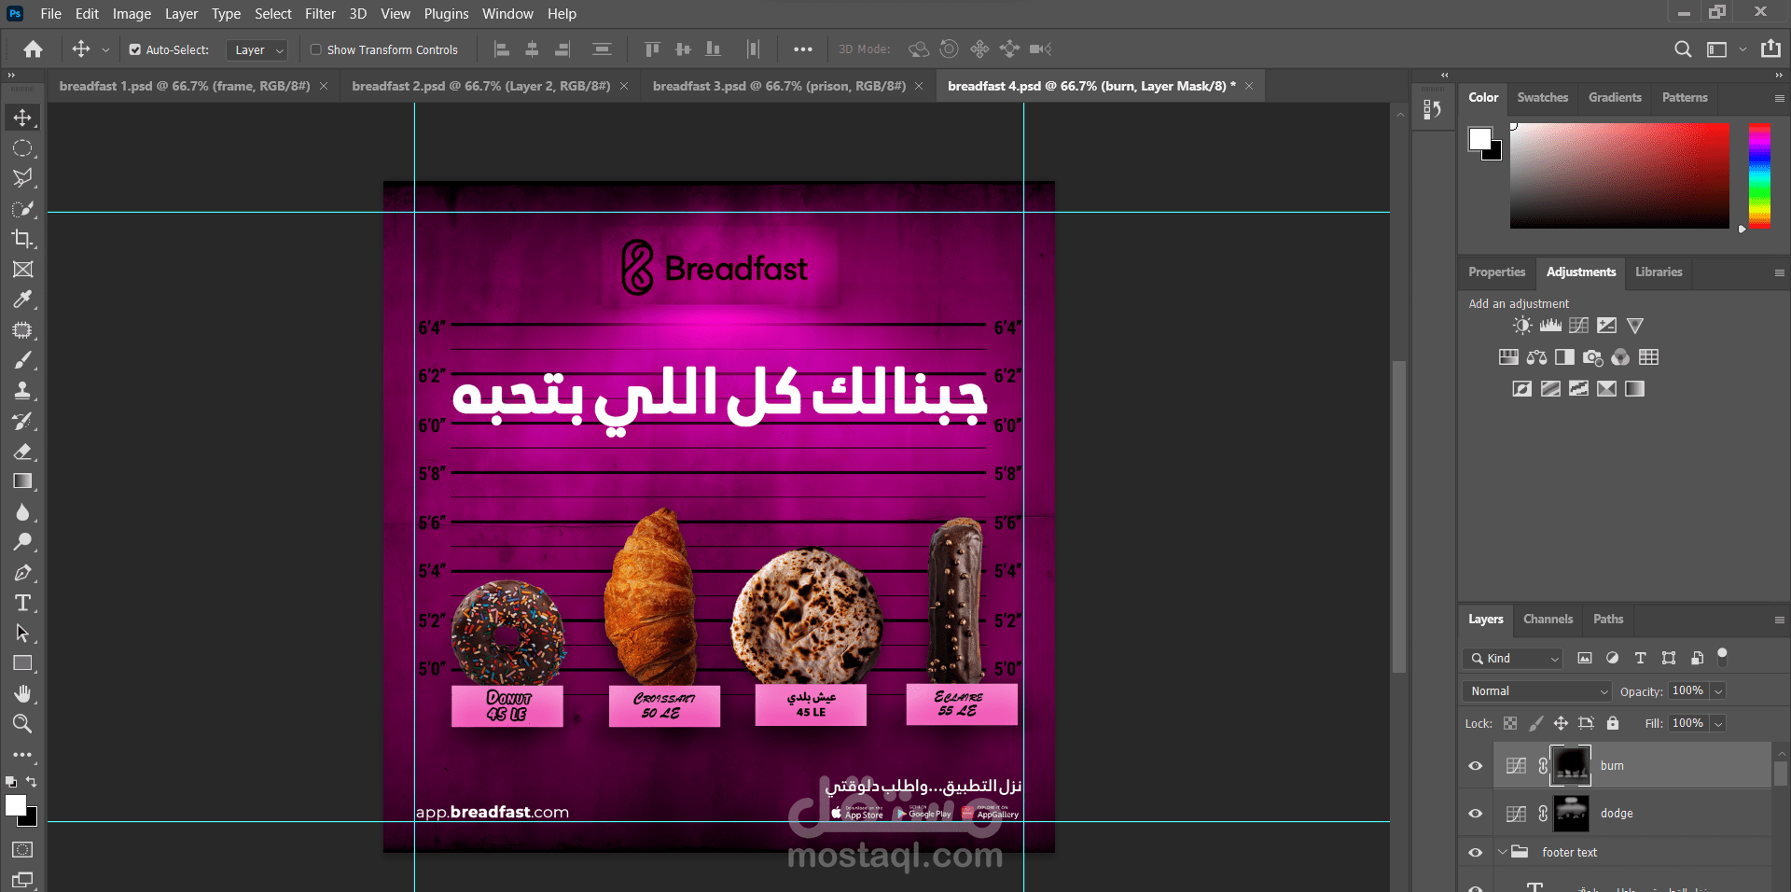Click the foreground color swatch in Color panel

point(1479,139)
